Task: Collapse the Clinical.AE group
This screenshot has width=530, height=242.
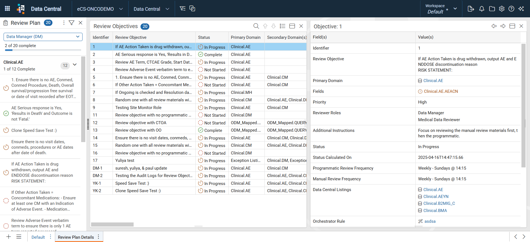Action: (x=75, y=65)
